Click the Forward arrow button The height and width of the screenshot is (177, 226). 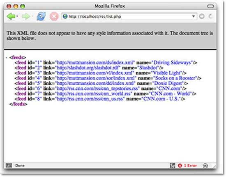point(26,16)
